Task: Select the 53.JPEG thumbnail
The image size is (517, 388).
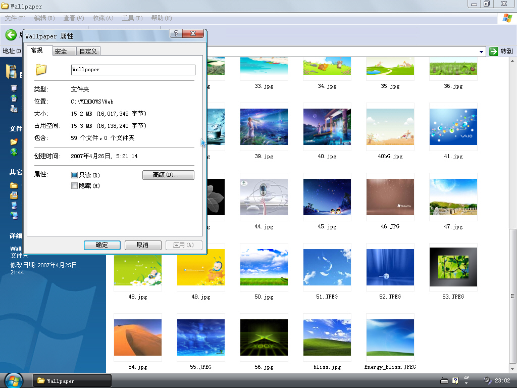Action: 453,267
